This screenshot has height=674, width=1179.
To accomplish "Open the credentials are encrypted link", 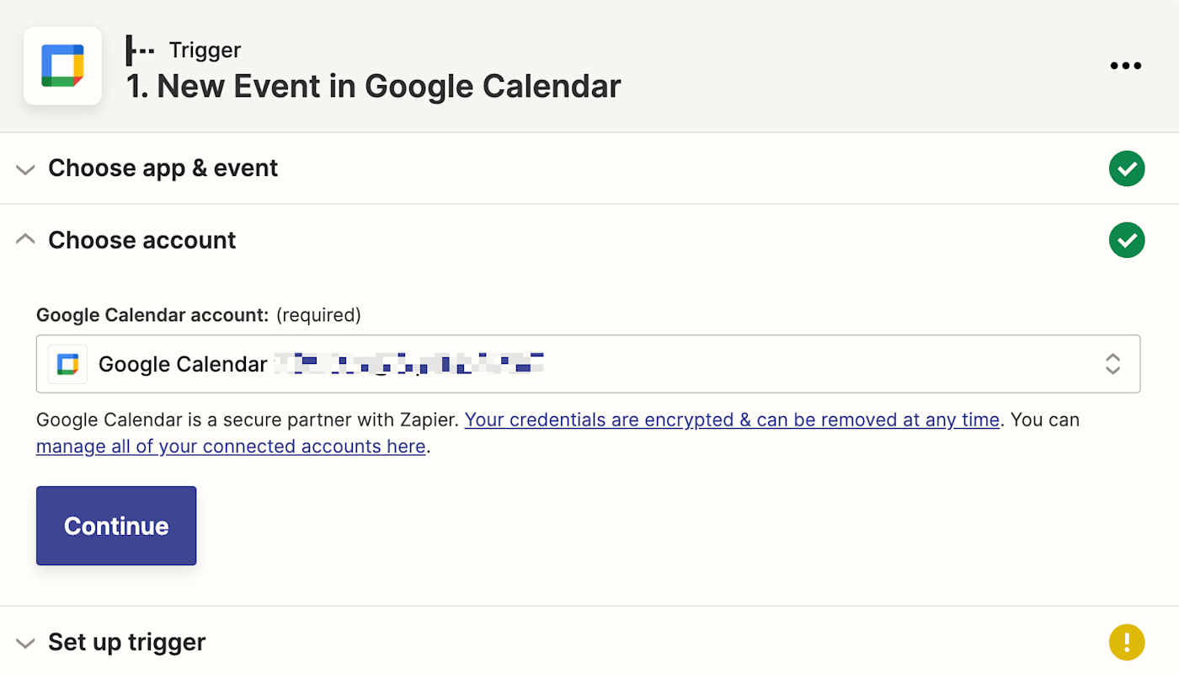I will click(731, 420).
